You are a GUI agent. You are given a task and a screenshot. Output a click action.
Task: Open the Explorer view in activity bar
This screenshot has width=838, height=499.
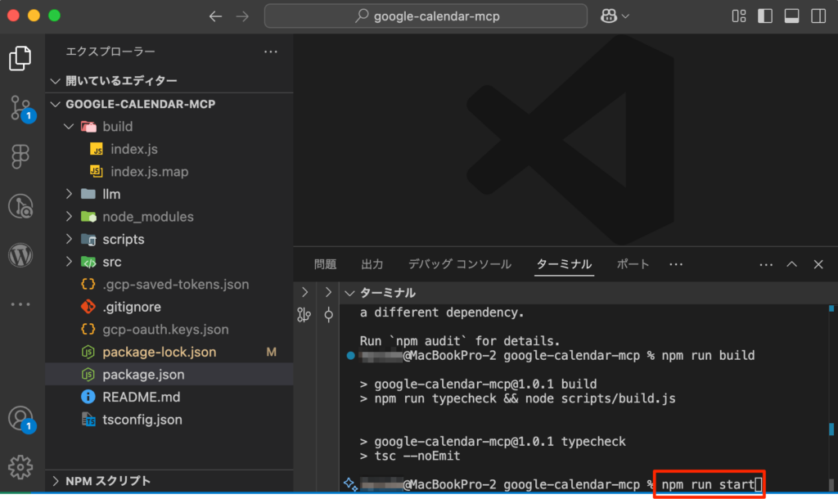(x=20, y=58)
